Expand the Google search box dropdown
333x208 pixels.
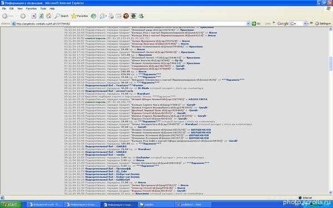305,23
